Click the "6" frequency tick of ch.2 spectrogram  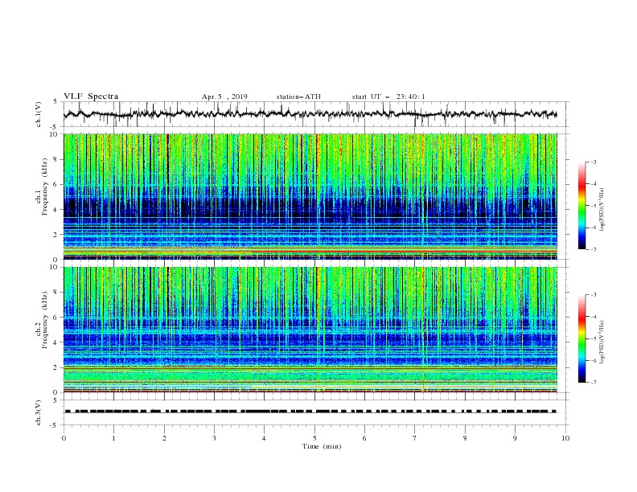[55, 317]
